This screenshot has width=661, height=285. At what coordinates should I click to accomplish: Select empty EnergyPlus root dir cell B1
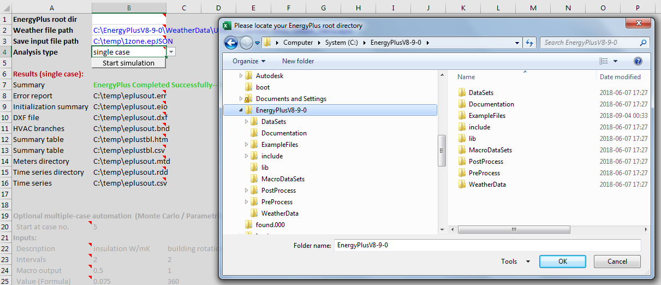point(129,19)
